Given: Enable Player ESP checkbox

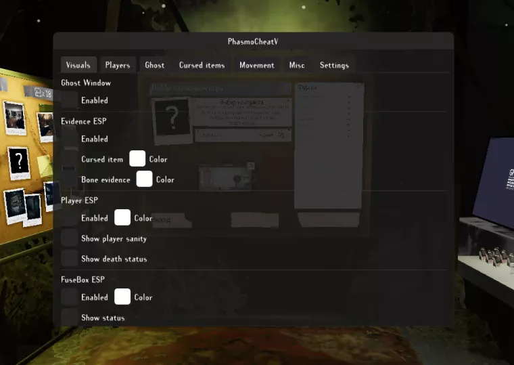Looking at the screenshot, I should point(69,218).
